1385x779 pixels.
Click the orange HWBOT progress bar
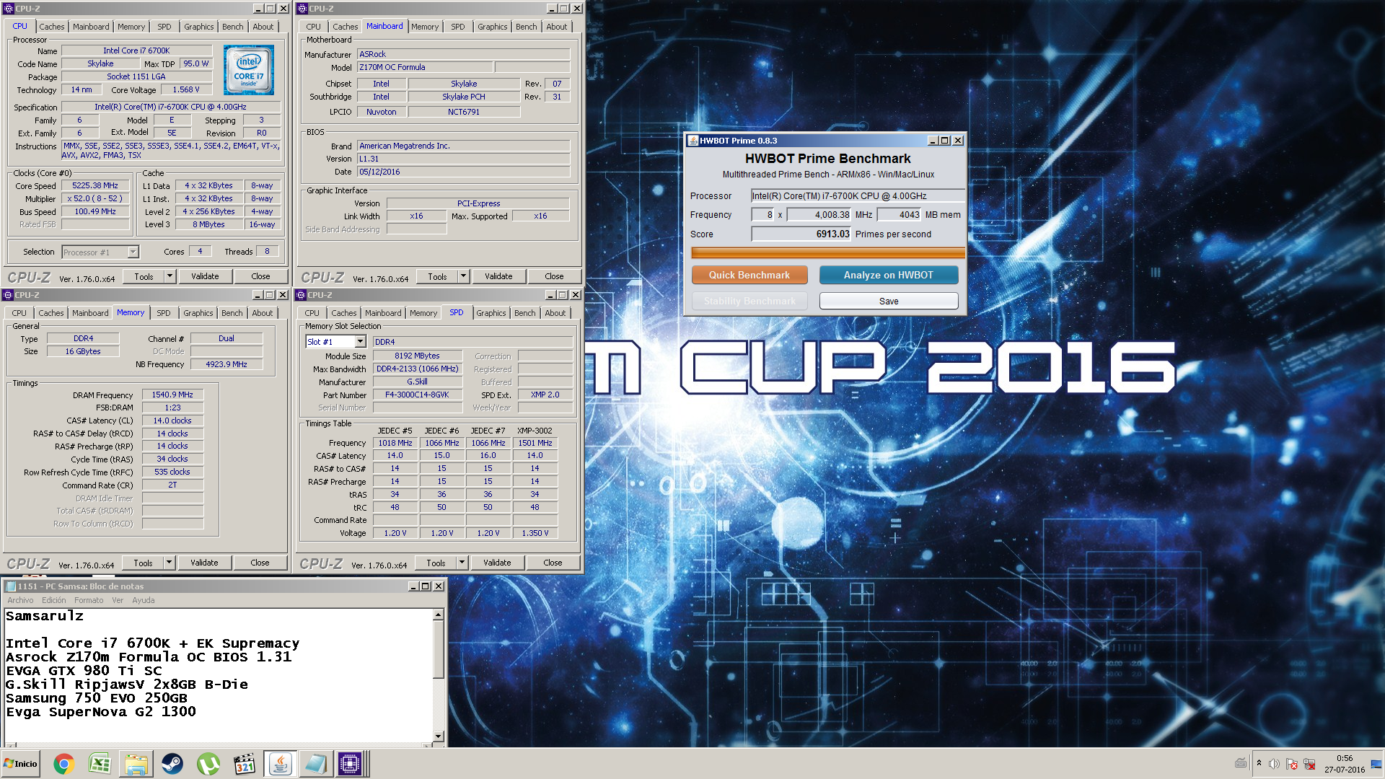pyautogui.click(x=827, y=252)
